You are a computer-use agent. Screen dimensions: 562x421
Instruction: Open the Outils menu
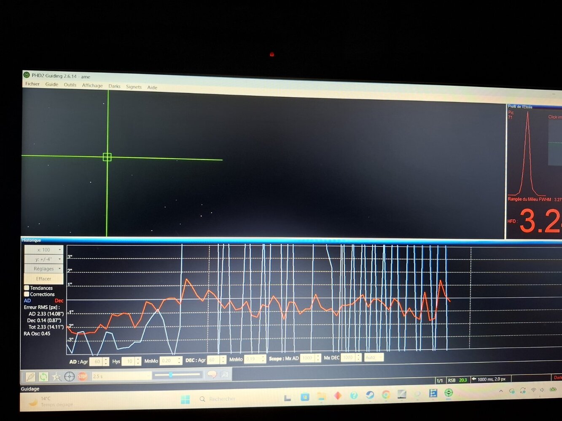[70, 85]
